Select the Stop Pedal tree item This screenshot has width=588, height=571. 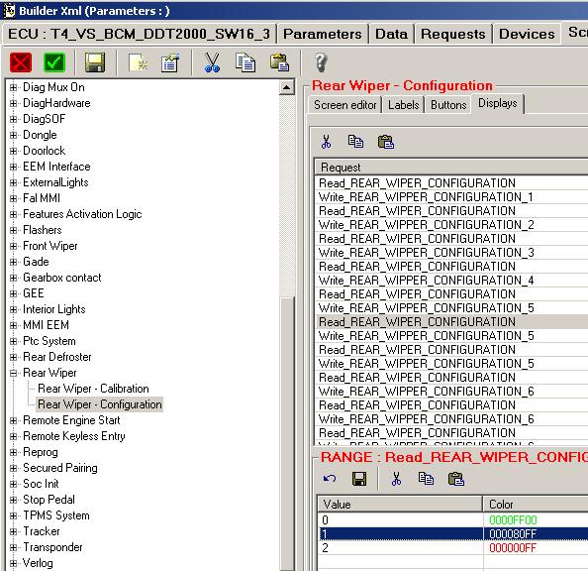49,500
